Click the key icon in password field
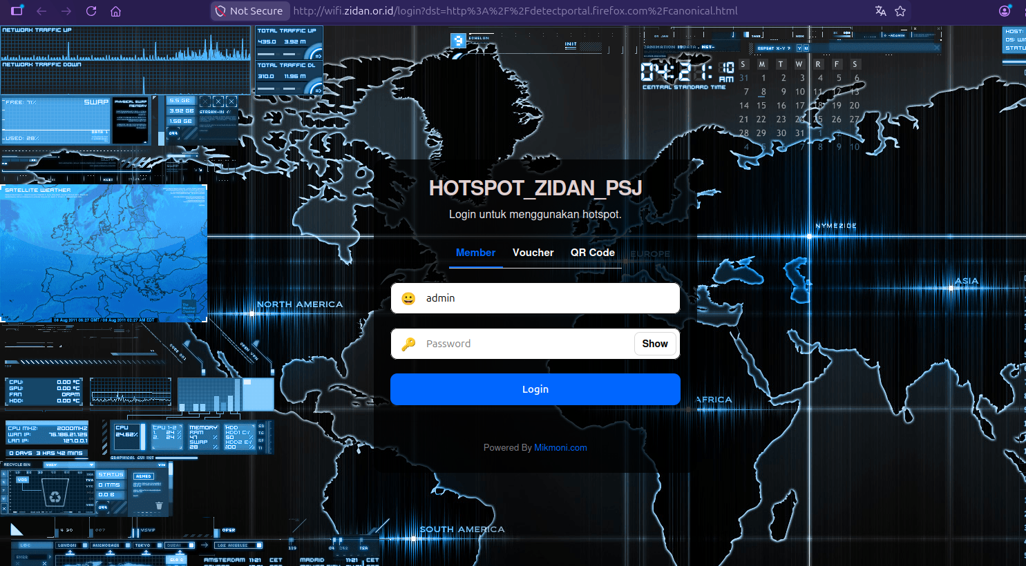Screen dimensions: 1026x566 point(408,344)
